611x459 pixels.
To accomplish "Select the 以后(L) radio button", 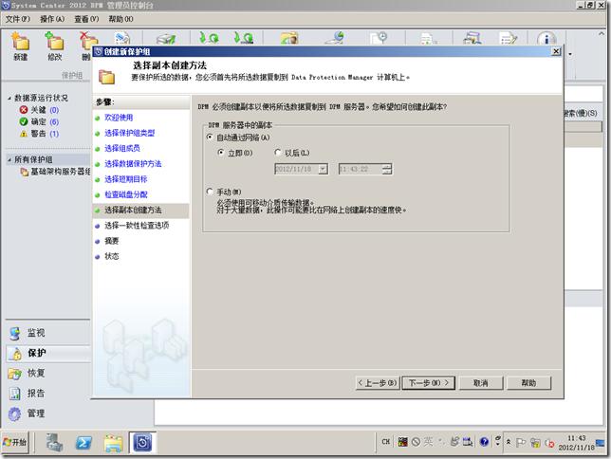I will click(x=277, y=153).
